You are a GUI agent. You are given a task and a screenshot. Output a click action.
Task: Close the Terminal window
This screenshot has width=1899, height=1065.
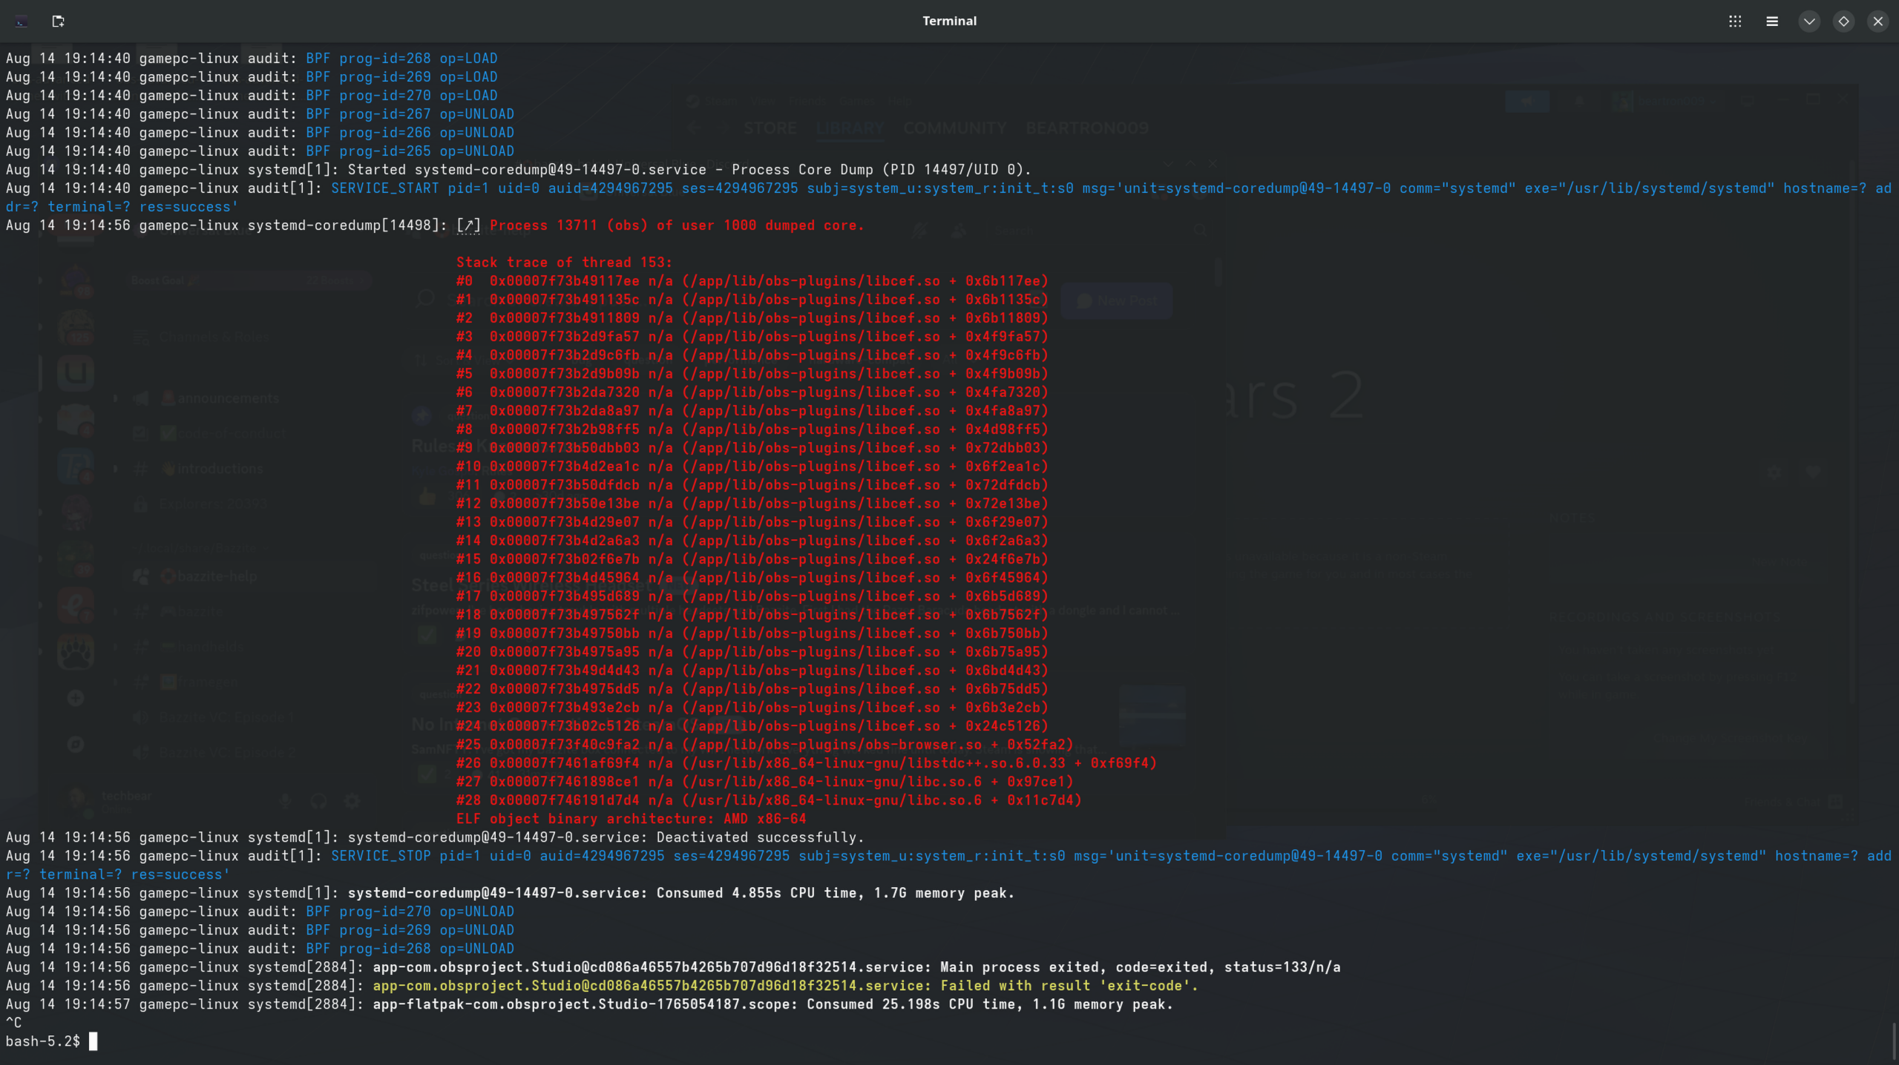[x=1878, y=22]
